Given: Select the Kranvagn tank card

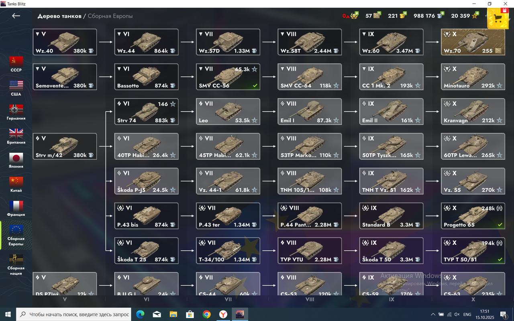Looking at the screenshot, I should (x=473, y=112).
